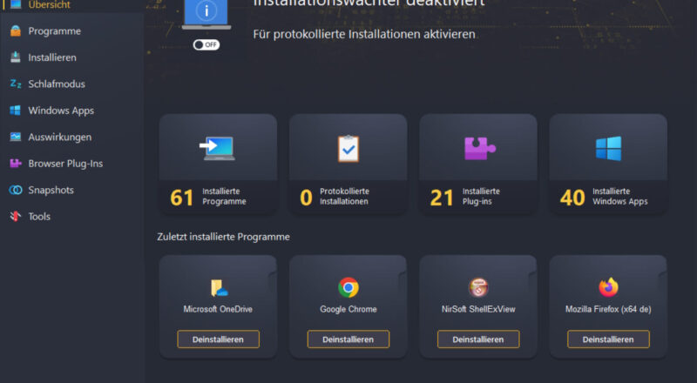Click the '40' Windows apps count
Viewport: 697px width, 383px height.
(572, 198)
